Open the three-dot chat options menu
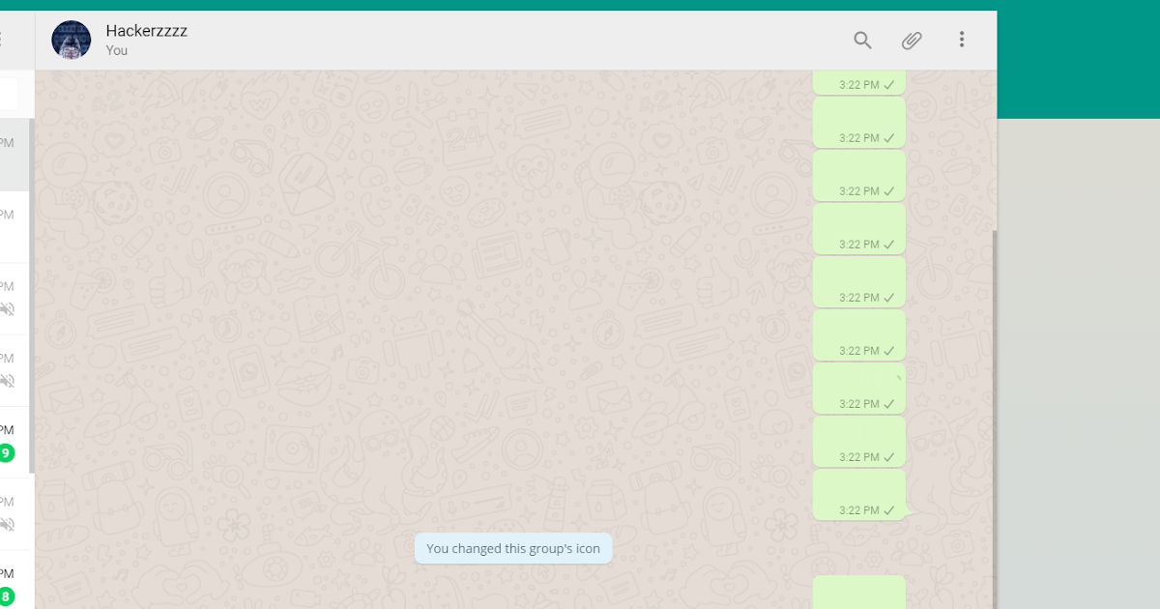Screen dimensions: 1160x609 [962, 39]
